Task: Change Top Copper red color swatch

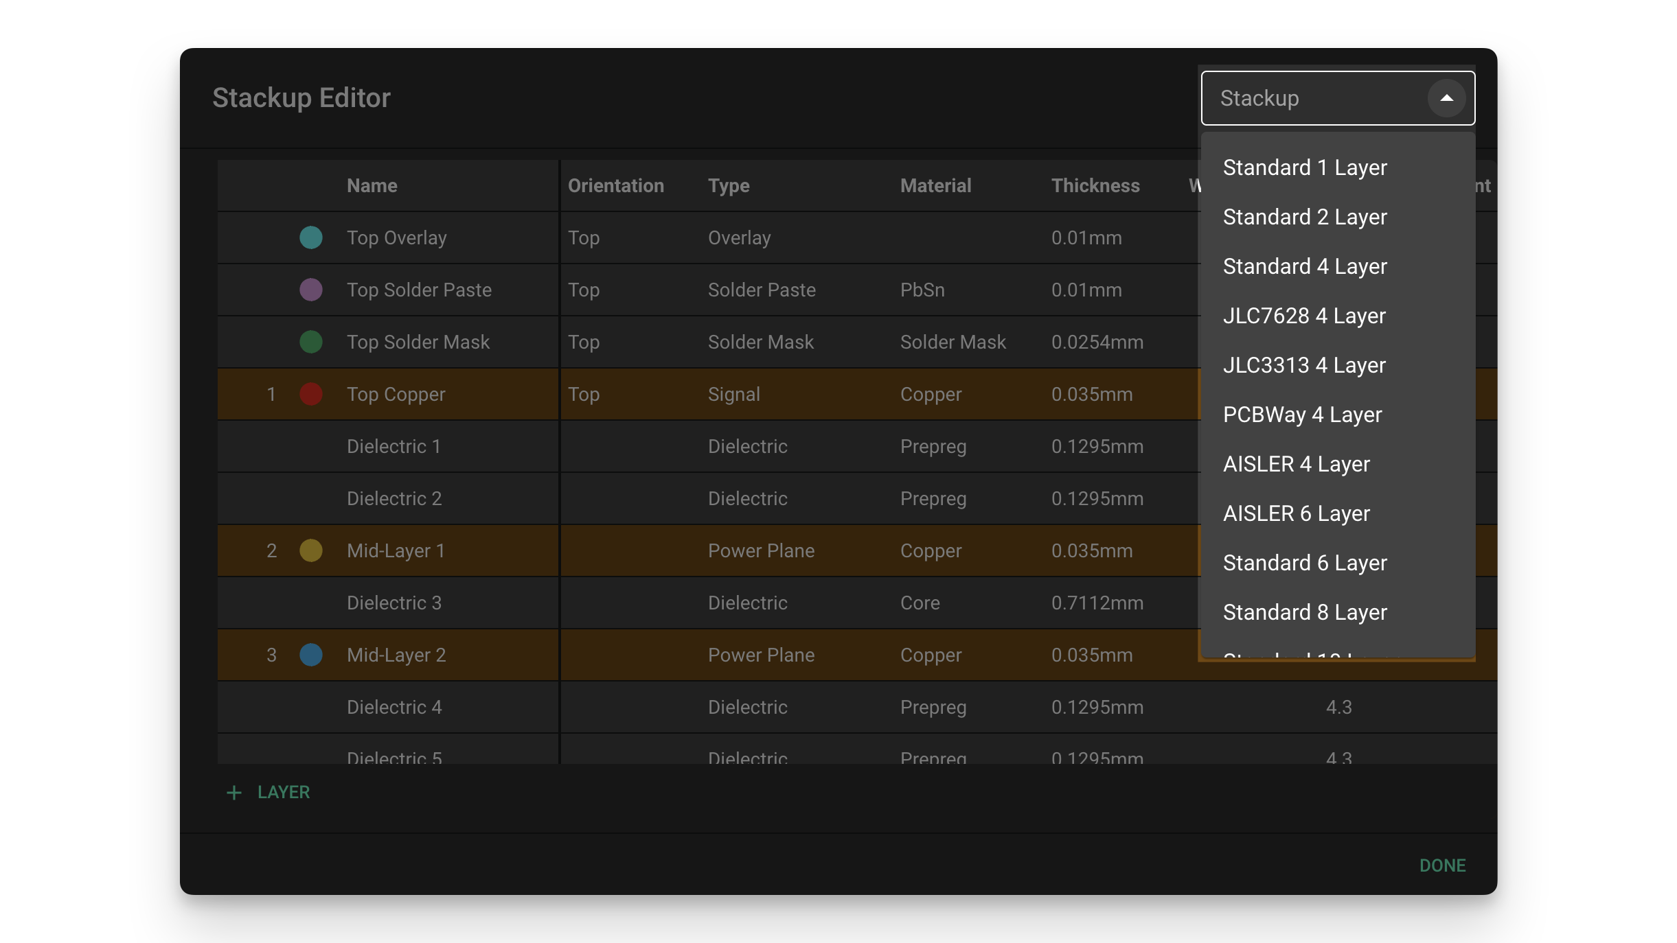Action: click(311, 394)
